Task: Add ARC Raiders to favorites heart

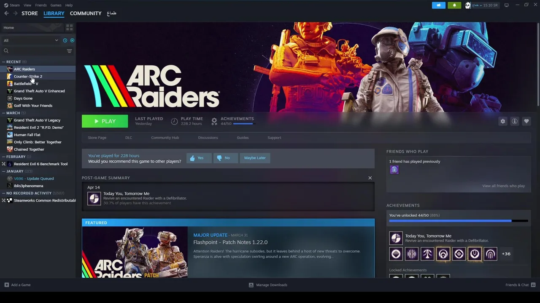Action: click(x=526, y=121)
